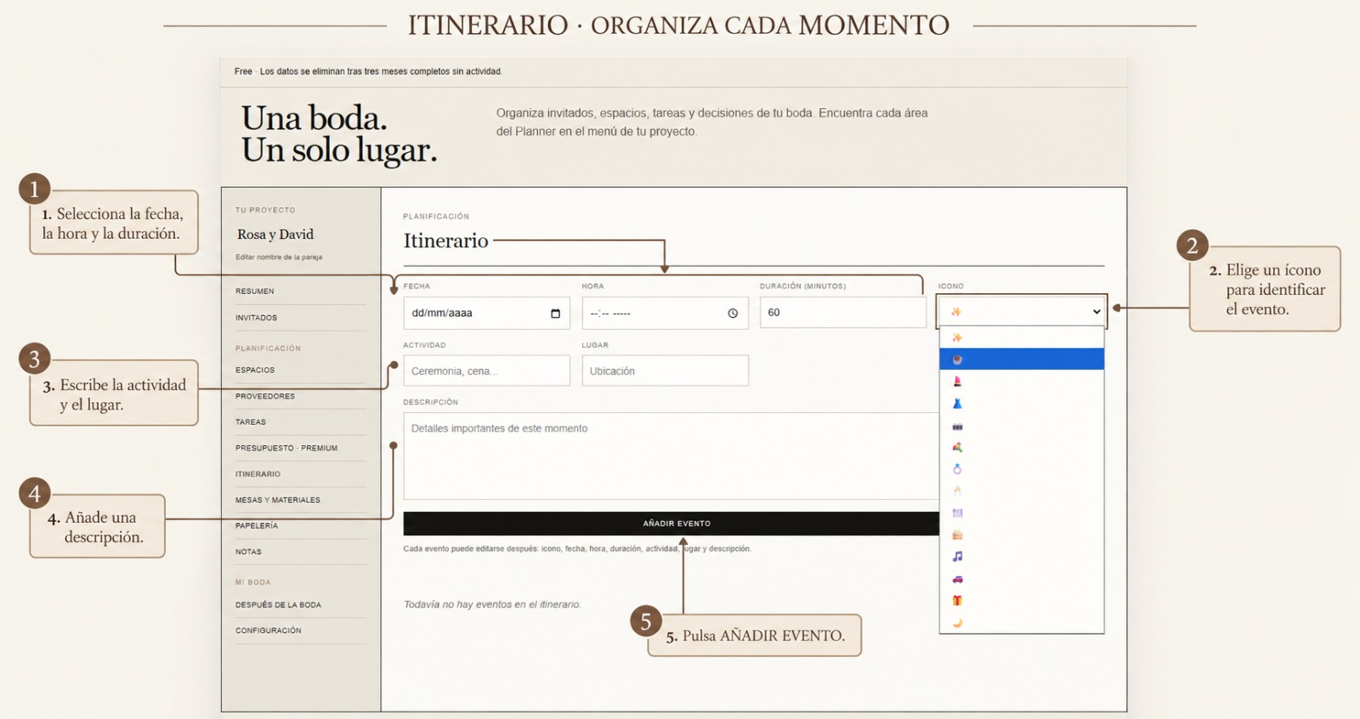Open Configuración in the sidebar
Viewport: 1360px width, 719px height.
[269, 631]
